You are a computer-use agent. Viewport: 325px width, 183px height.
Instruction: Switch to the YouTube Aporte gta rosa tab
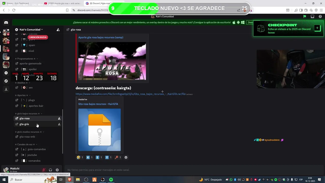click(62, 3)
